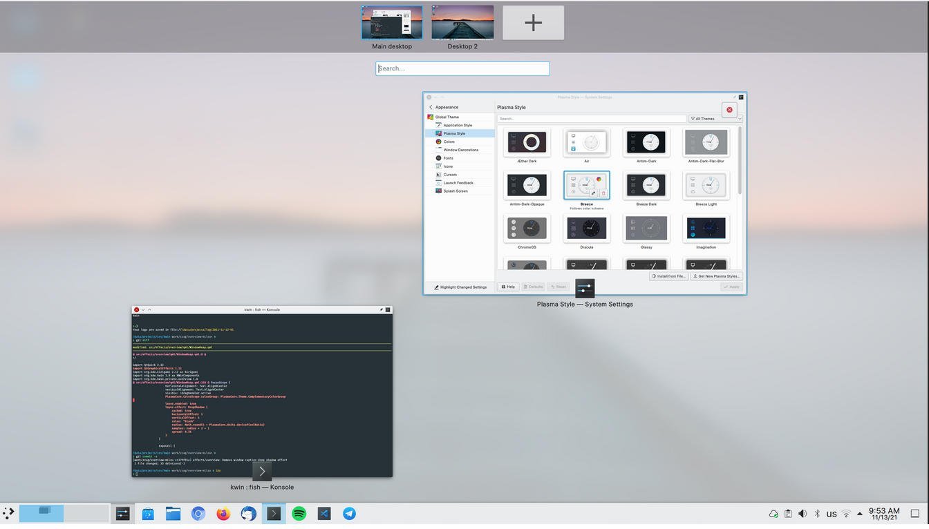Image resolution: width=929 pixels, height=529 pixels.
Task: Launch Spotify from the taskbar
Action: (299, 513)
